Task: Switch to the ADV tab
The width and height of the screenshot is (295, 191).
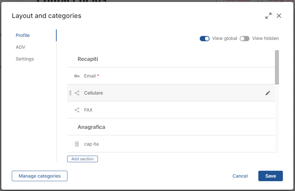Action: 20,47
